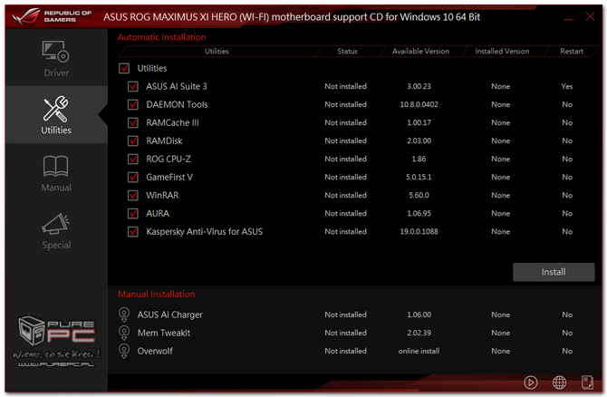
Task: Click version 3.00.23 of AI Suite
Action: [419, 86]
